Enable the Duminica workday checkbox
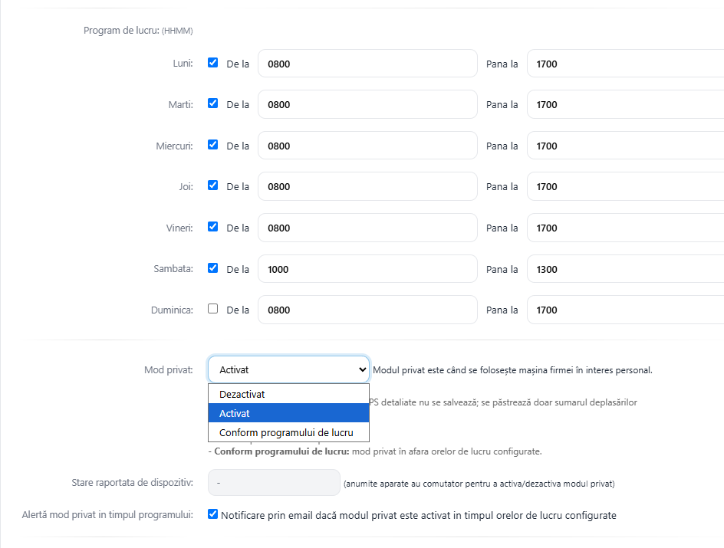The height and width of the screenshot is (548, 724). coord(213,309)
